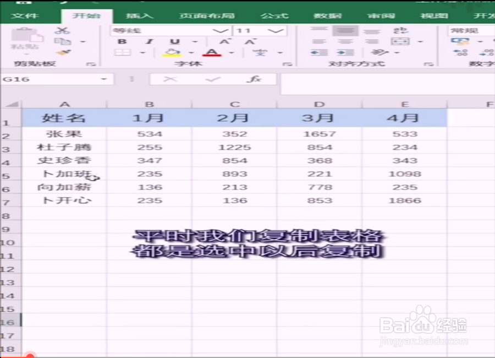
Task: Switch to the 插入 tab
Action: click(140, 15)
